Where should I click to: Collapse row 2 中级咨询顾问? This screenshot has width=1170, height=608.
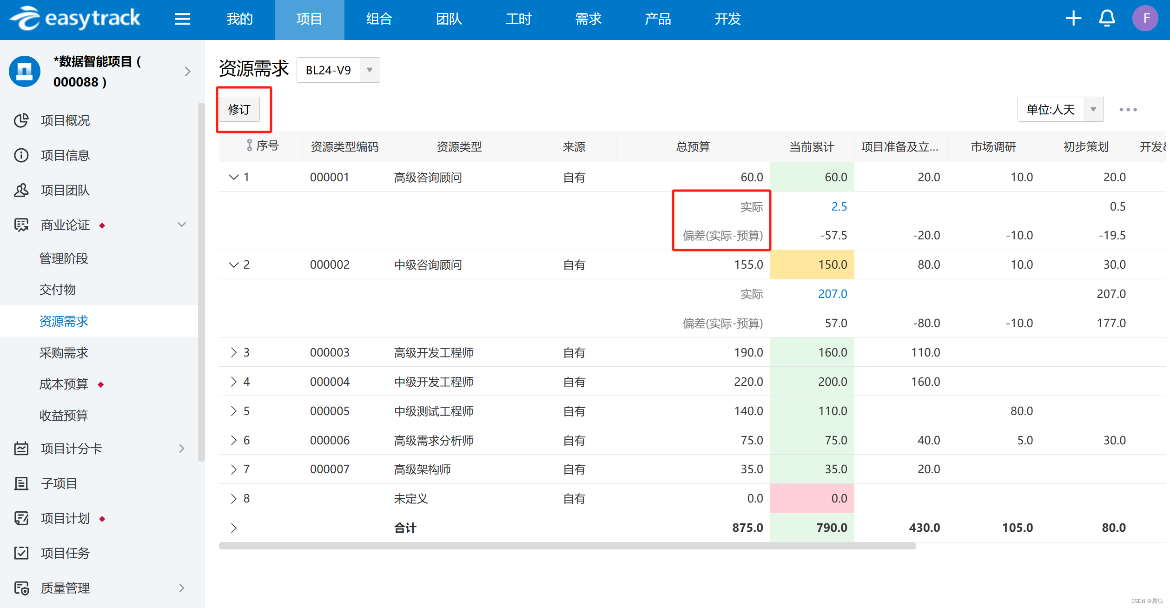tap(233, 264)
